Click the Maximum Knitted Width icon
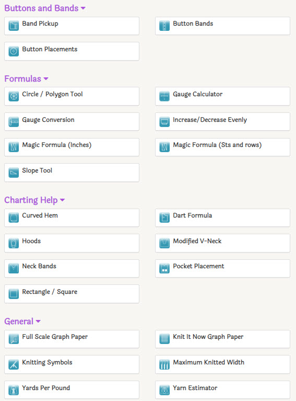 point(164,364)
